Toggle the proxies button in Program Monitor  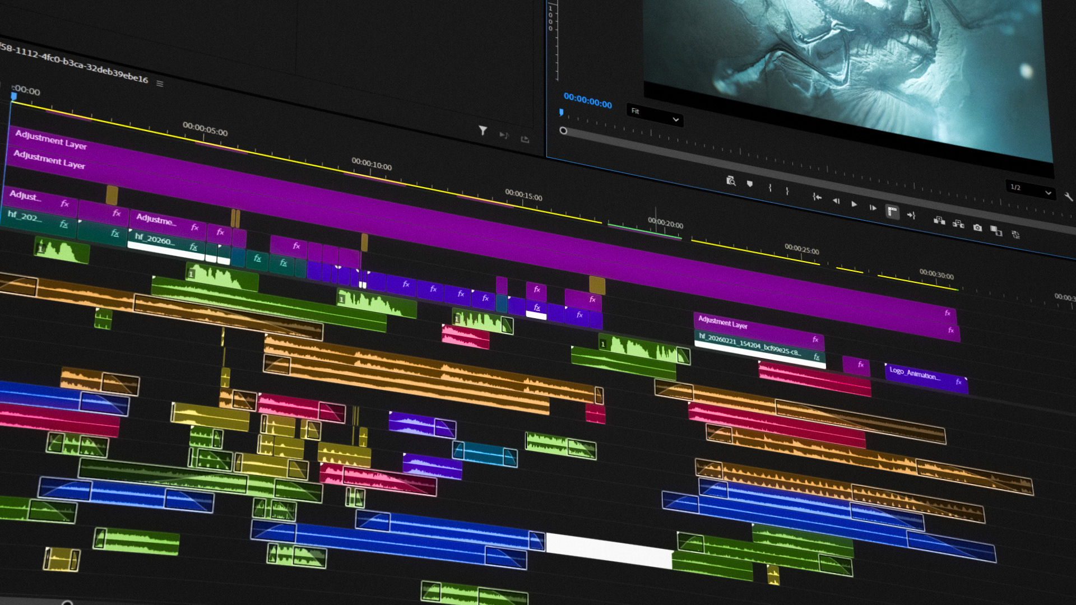[x=1015, y=235]
